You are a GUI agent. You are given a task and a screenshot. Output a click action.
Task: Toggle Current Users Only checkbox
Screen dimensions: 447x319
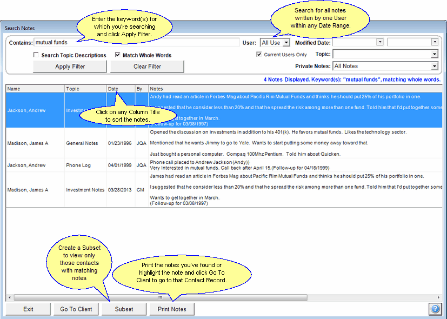pyautogui.click(x=259, y=55)
